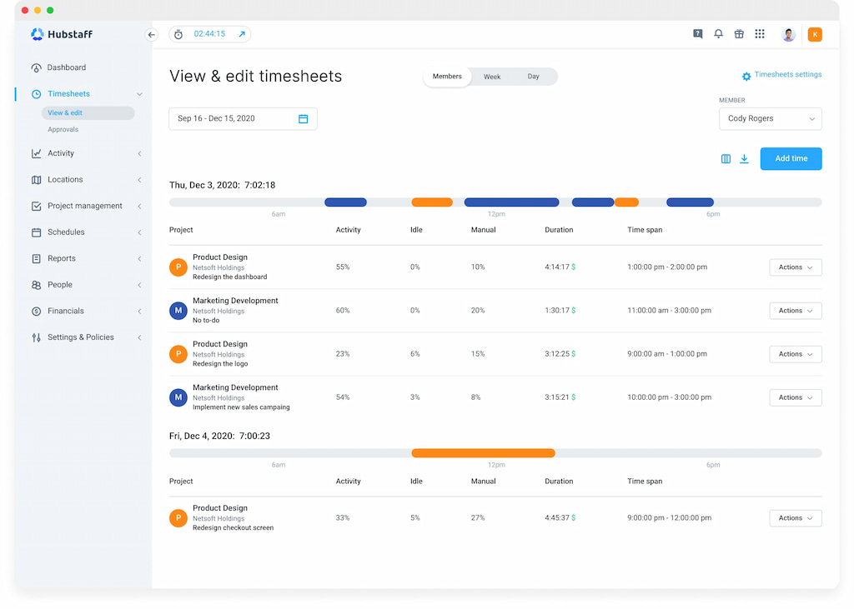Open the apps grid launcher

pos(760,34)
